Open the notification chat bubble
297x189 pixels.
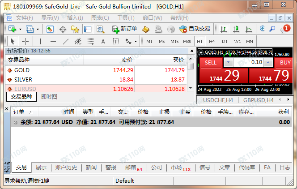[x=285, y=29]
